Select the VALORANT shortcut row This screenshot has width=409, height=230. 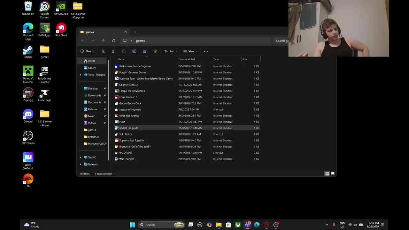[x=187, y=153]
